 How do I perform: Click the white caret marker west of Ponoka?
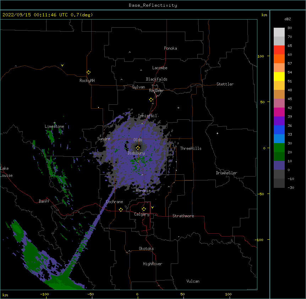[x=130, y=52]
